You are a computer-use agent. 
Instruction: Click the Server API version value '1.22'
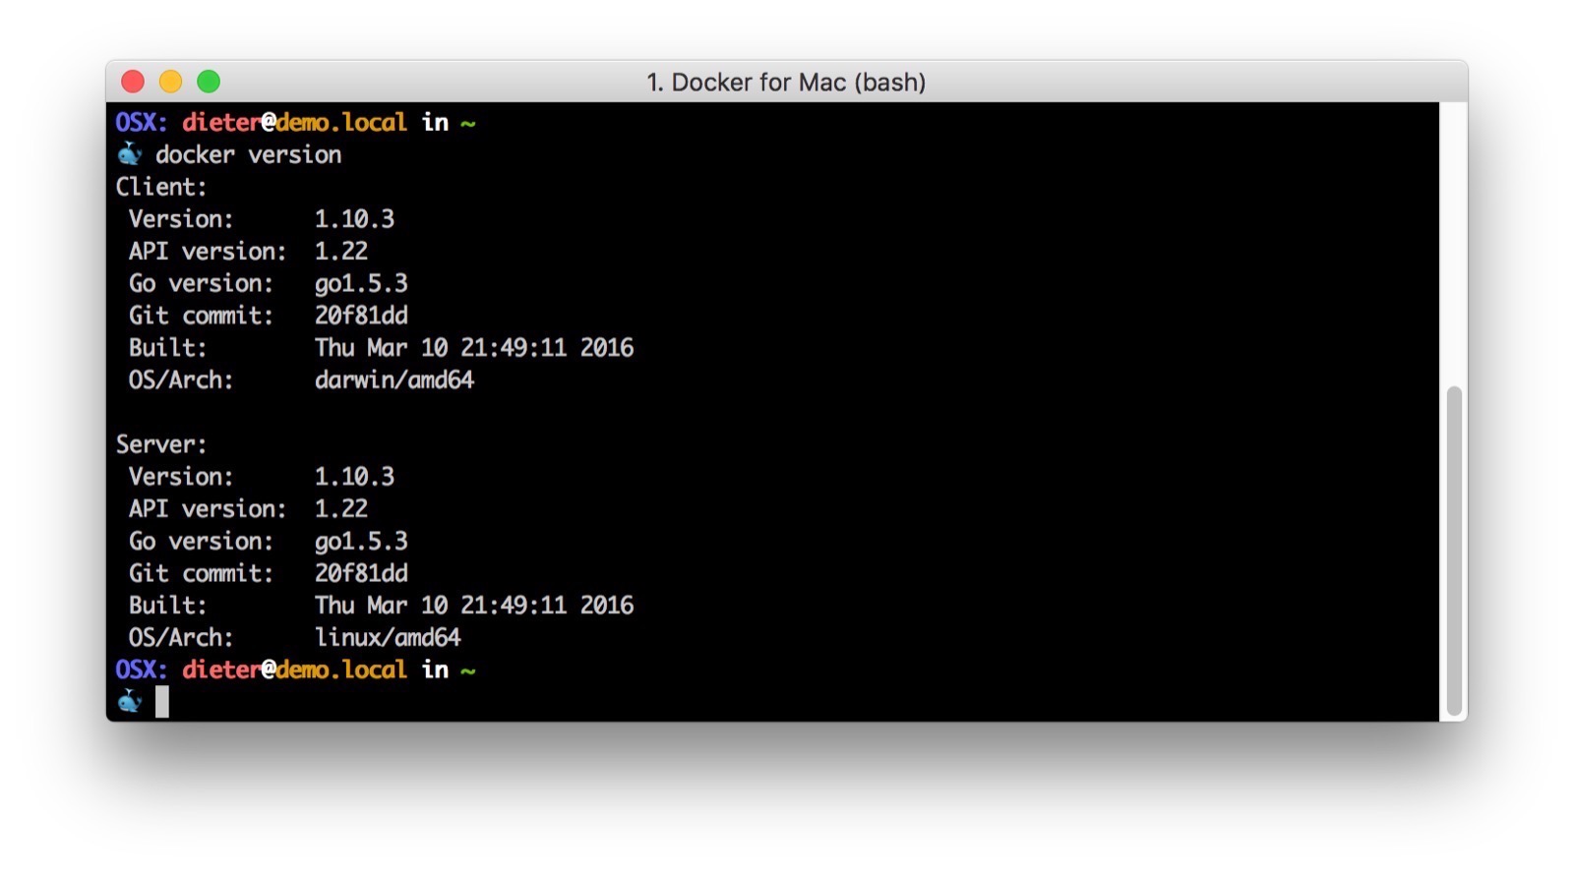tap(341, 508)
